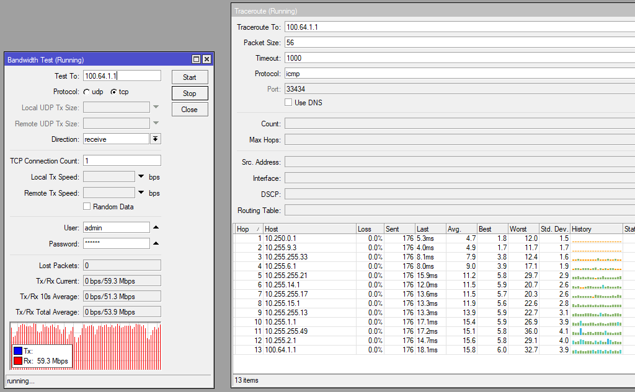Image resolution: width=635 pixels, height=392 pixels.
Task: Select hop row with host 10.255.9.3
Action: pos(434,248)
